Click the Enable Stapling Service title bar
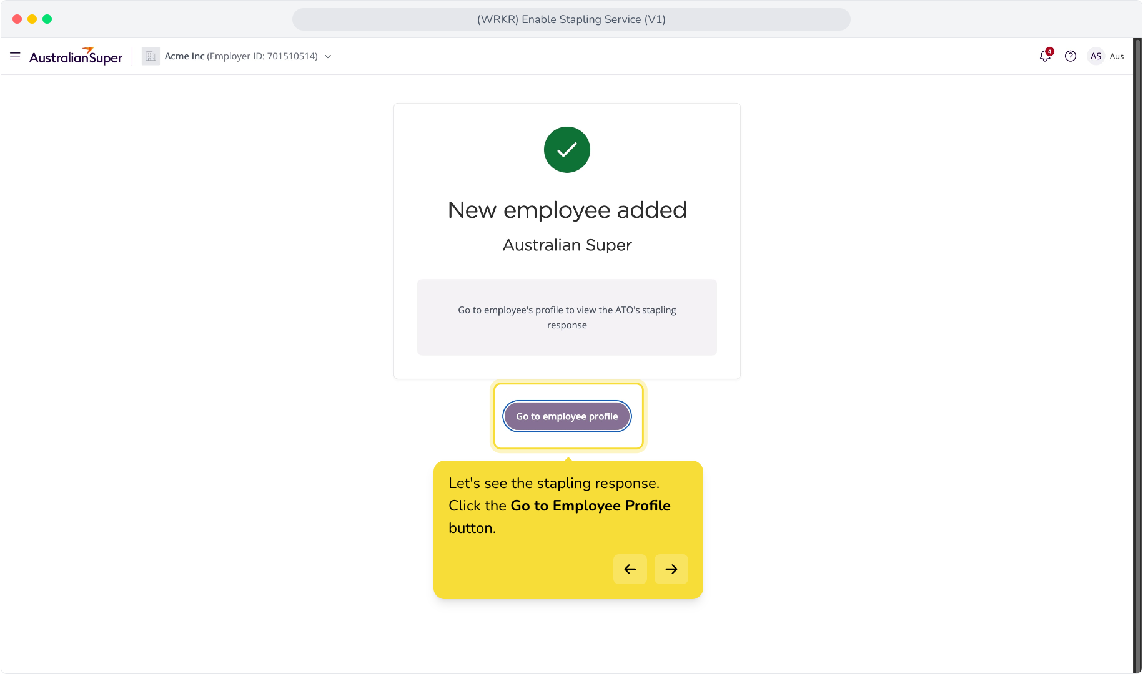The image size is (1143, 674). tap(571, 19)
